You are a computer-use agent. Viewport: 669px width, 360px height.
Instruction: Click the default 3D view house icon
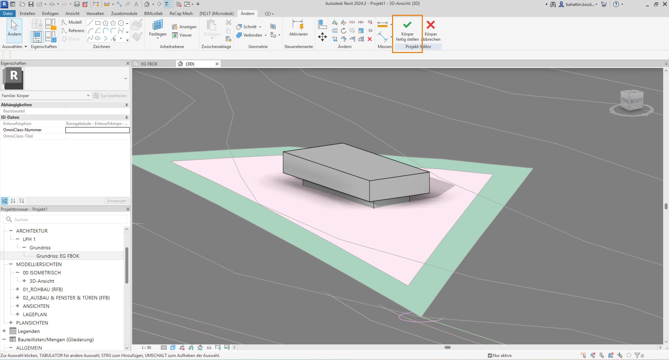point(147,4)
